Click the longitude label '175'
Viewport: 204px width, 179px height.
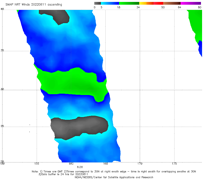tap(174, 164)
